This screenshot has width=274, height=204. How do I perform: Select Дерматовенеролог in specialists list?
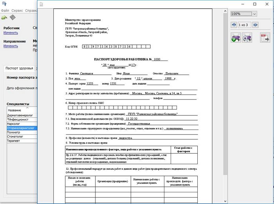(22, 115)
